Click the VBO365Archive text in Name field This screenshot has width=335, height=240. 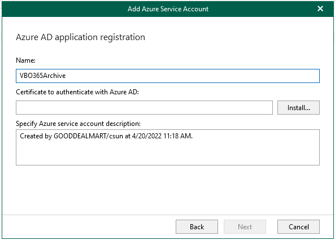[x=42, y=76]
